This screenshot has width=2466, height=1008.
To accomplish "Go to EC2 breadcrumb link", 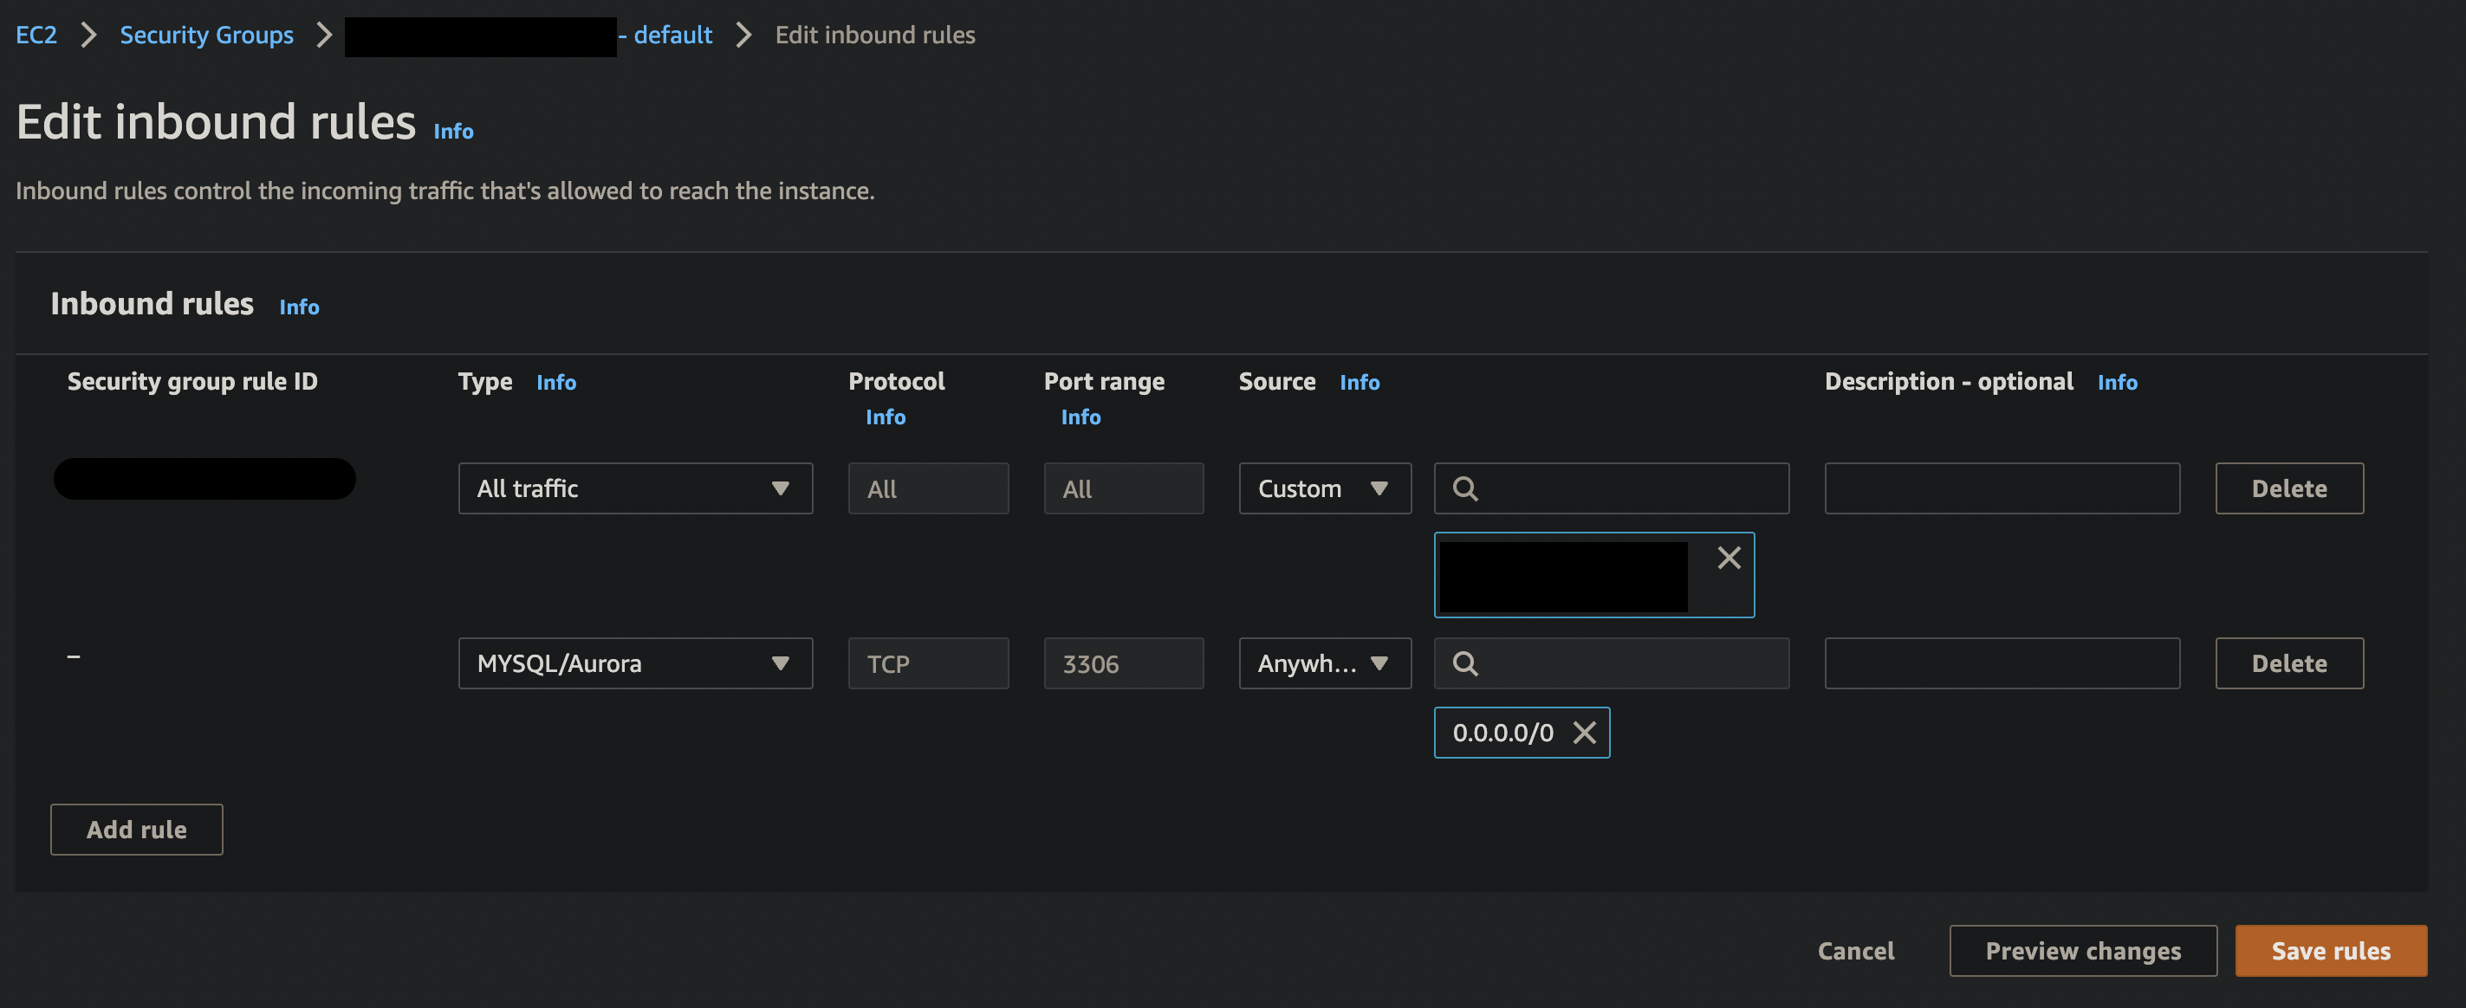I will (x=36, y=36).
